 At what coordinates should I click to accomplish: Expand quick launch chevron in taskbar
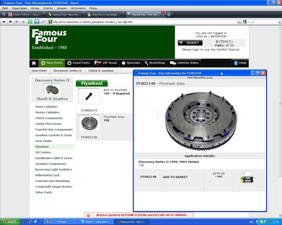[x=41, y=221]
